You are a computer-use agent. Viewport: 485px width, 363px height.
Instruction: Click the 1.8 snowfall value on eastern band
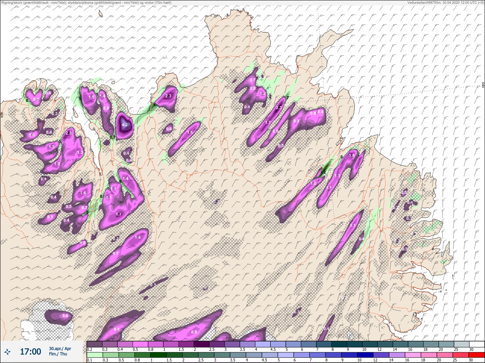351,155
